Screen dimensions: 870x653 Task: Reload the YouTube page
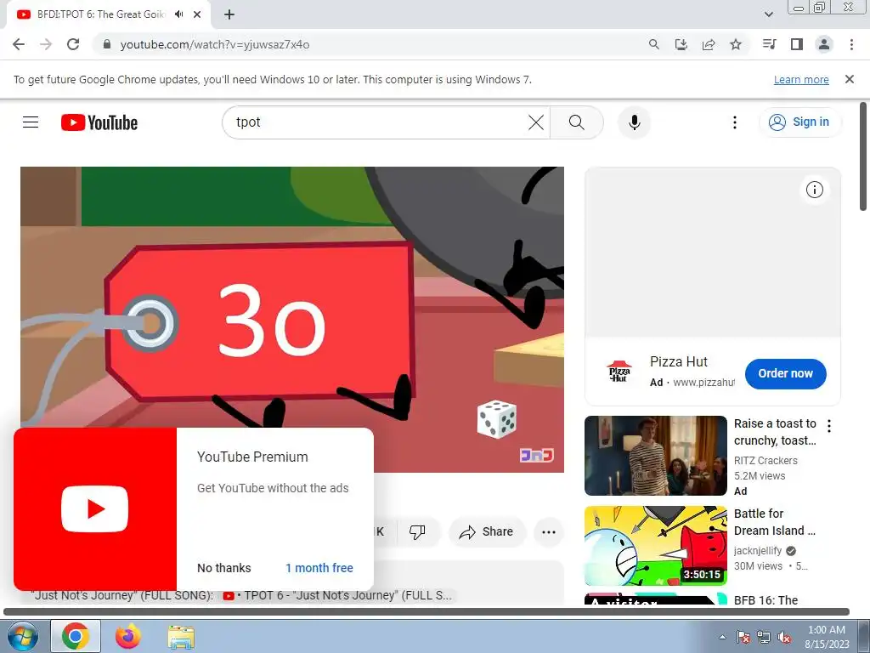tap(73, 44)
